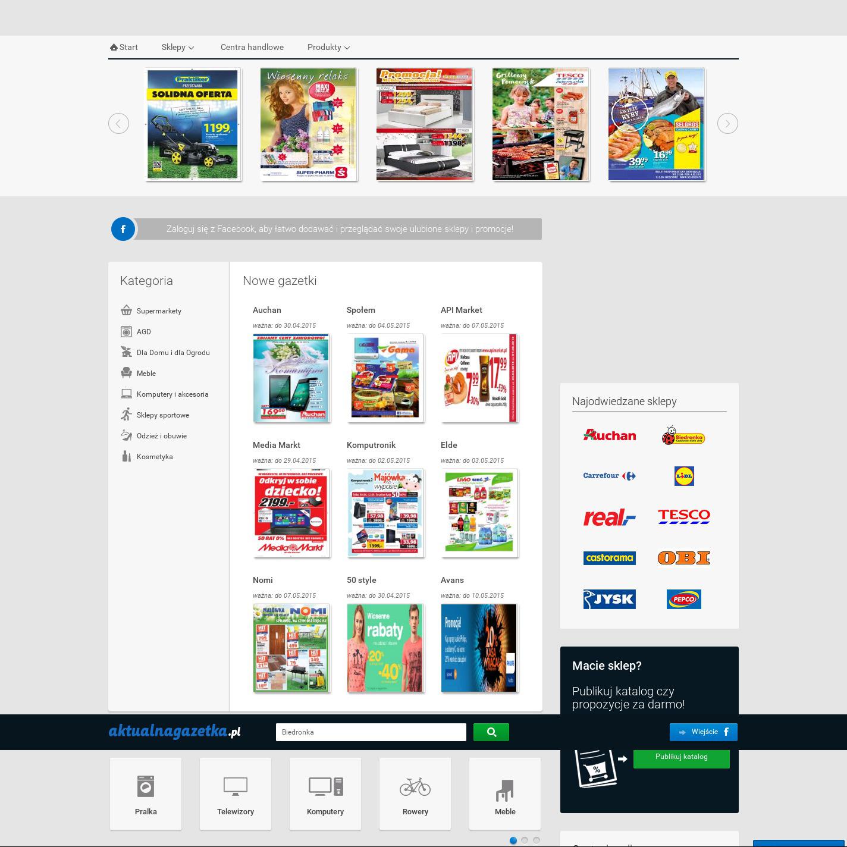Screen dimensions: 847x847
Task: Click the Facebook login circle icon
Action: (x=123, y=229)
